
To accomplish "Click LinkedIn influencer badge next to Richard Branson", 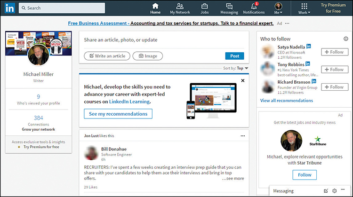I will [314, 81].
